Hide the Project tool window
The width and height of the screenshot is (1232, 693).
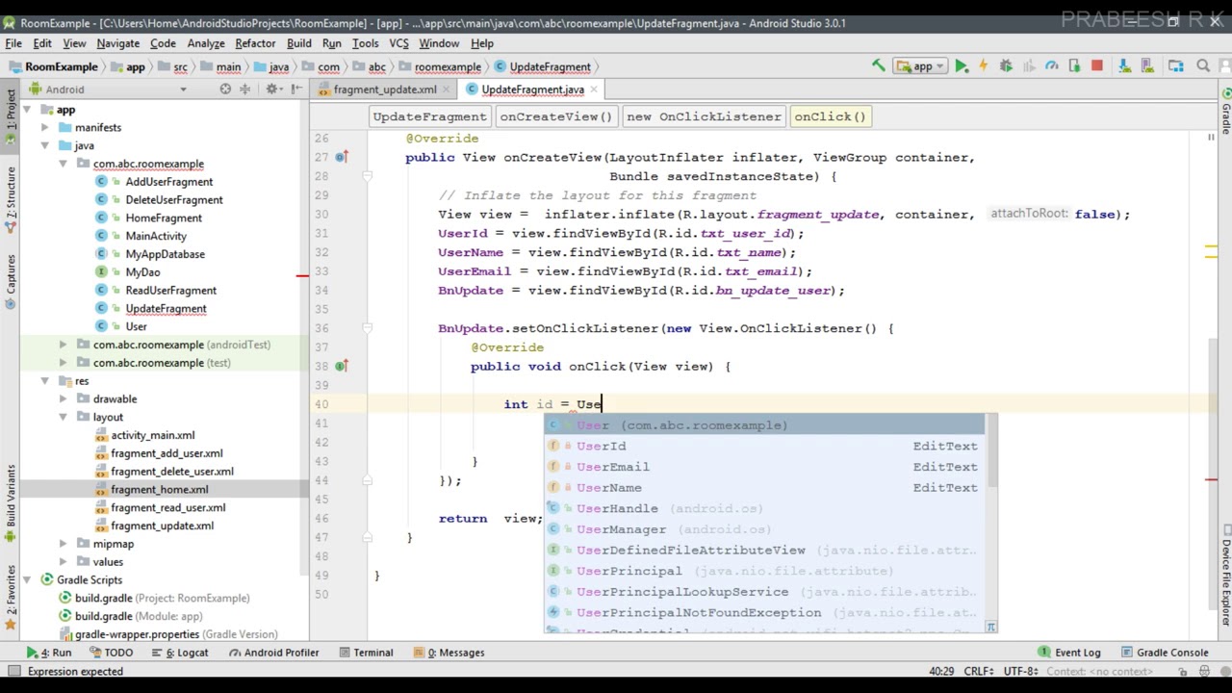click(296, 90)
